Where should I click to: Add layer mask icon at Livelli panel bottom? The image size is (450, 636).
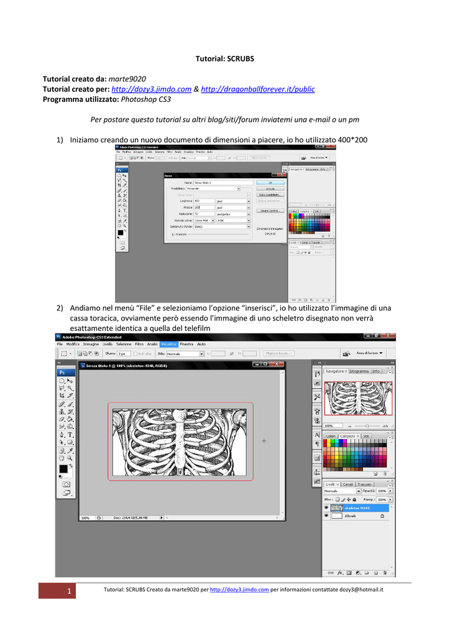coord(349,573)
